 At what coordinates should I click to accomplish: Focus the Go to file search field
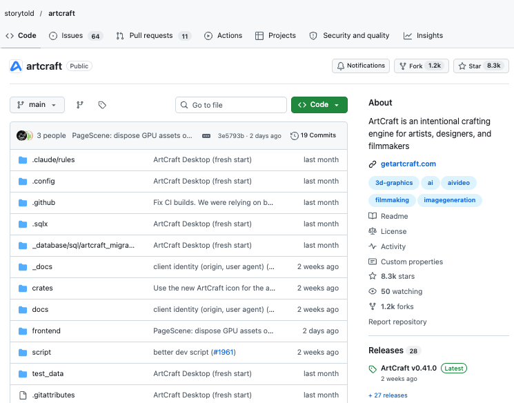(230, 105)
